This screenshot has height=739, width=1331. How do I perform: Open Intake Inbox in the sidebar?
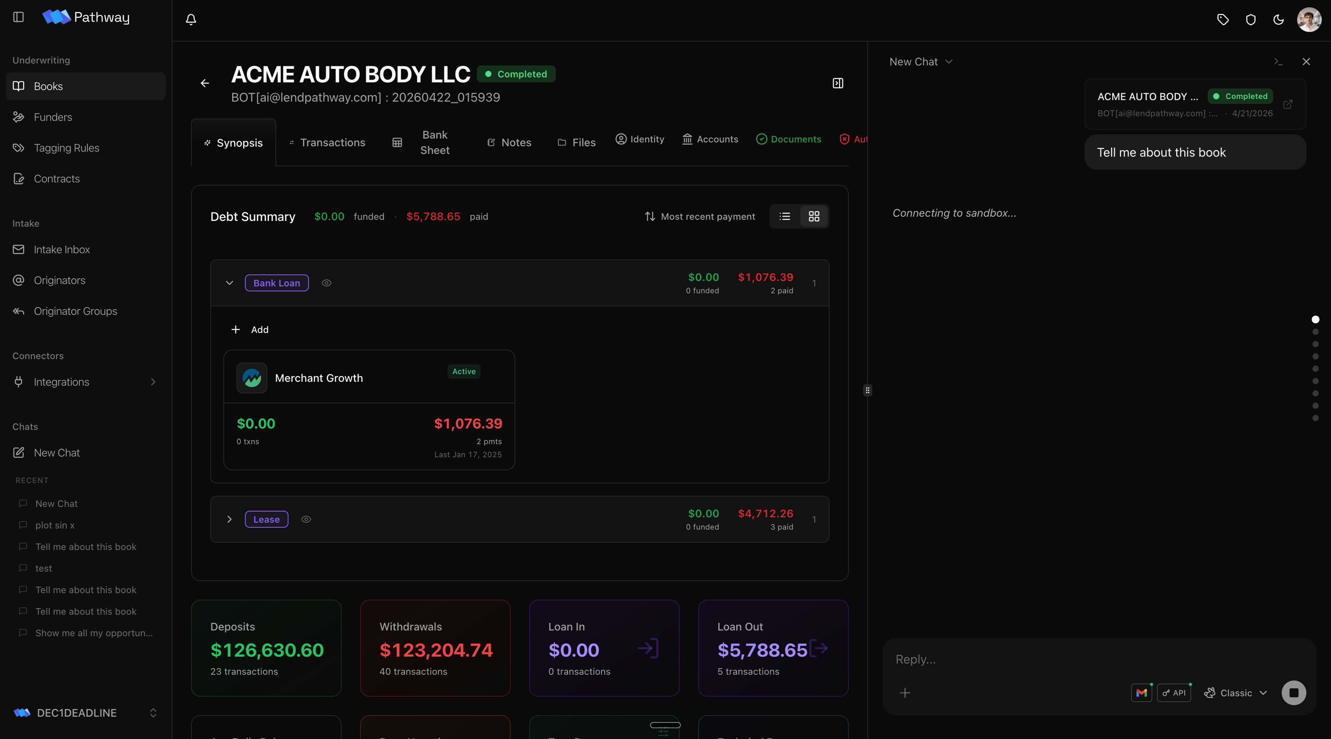[x=86, y=250]
